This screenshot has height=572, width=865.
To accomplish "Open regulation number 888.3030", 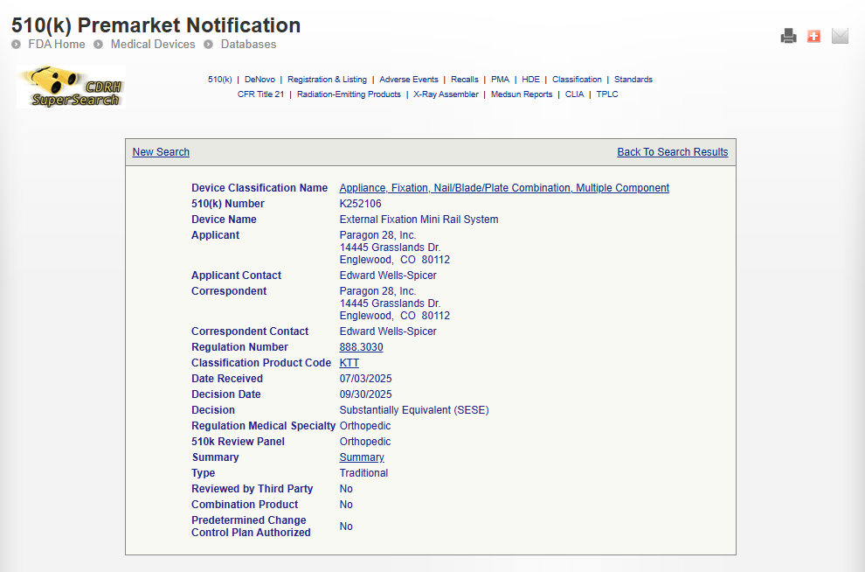I will click(361, 347).
